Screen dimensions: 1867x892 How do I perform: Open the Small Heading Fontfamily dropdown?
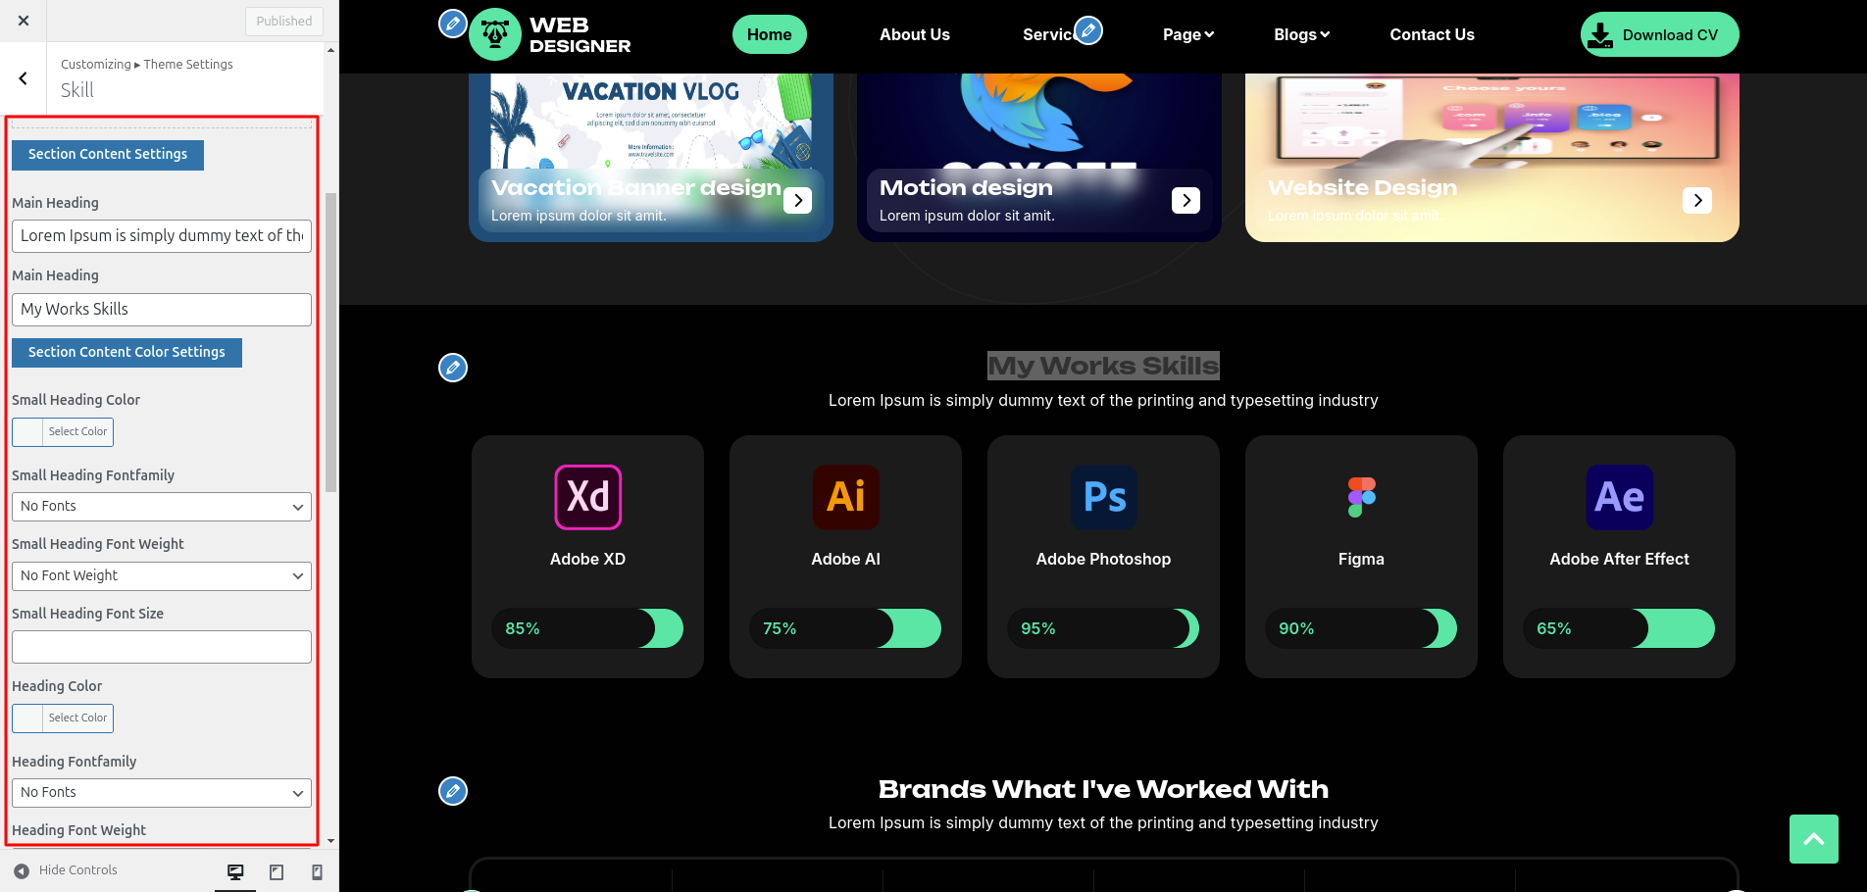162,507
